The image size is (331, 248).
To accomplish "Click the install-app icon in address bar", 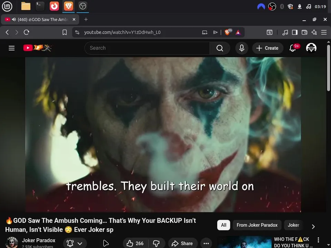I will pyautogui.click(x=204, y=32).
